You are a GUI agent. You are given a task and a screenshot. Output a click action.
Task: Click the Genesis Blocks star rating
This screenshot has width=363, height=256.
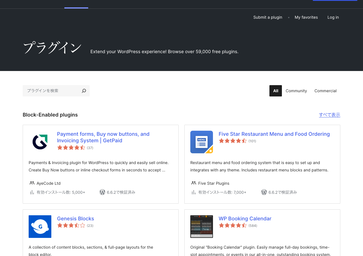click(x=71, y=225)
